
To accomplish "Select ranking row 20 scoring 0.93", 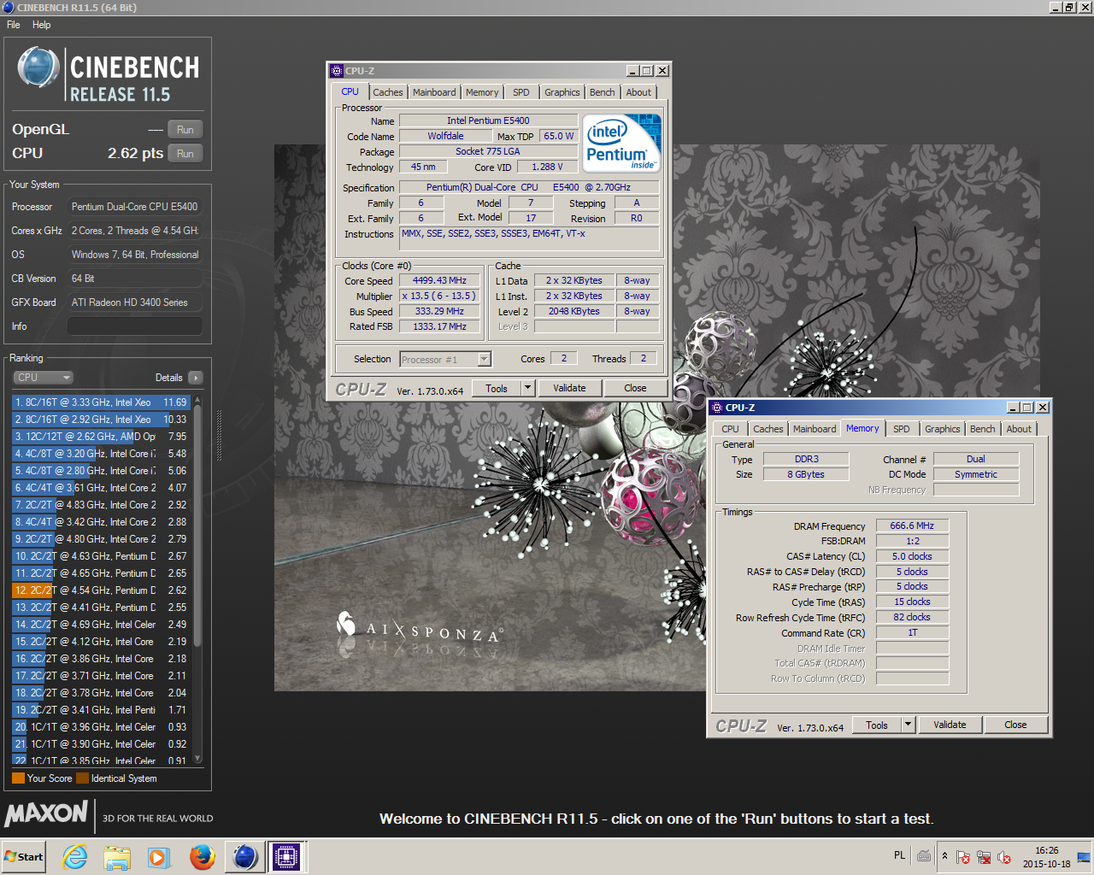I will coord(100,727).
